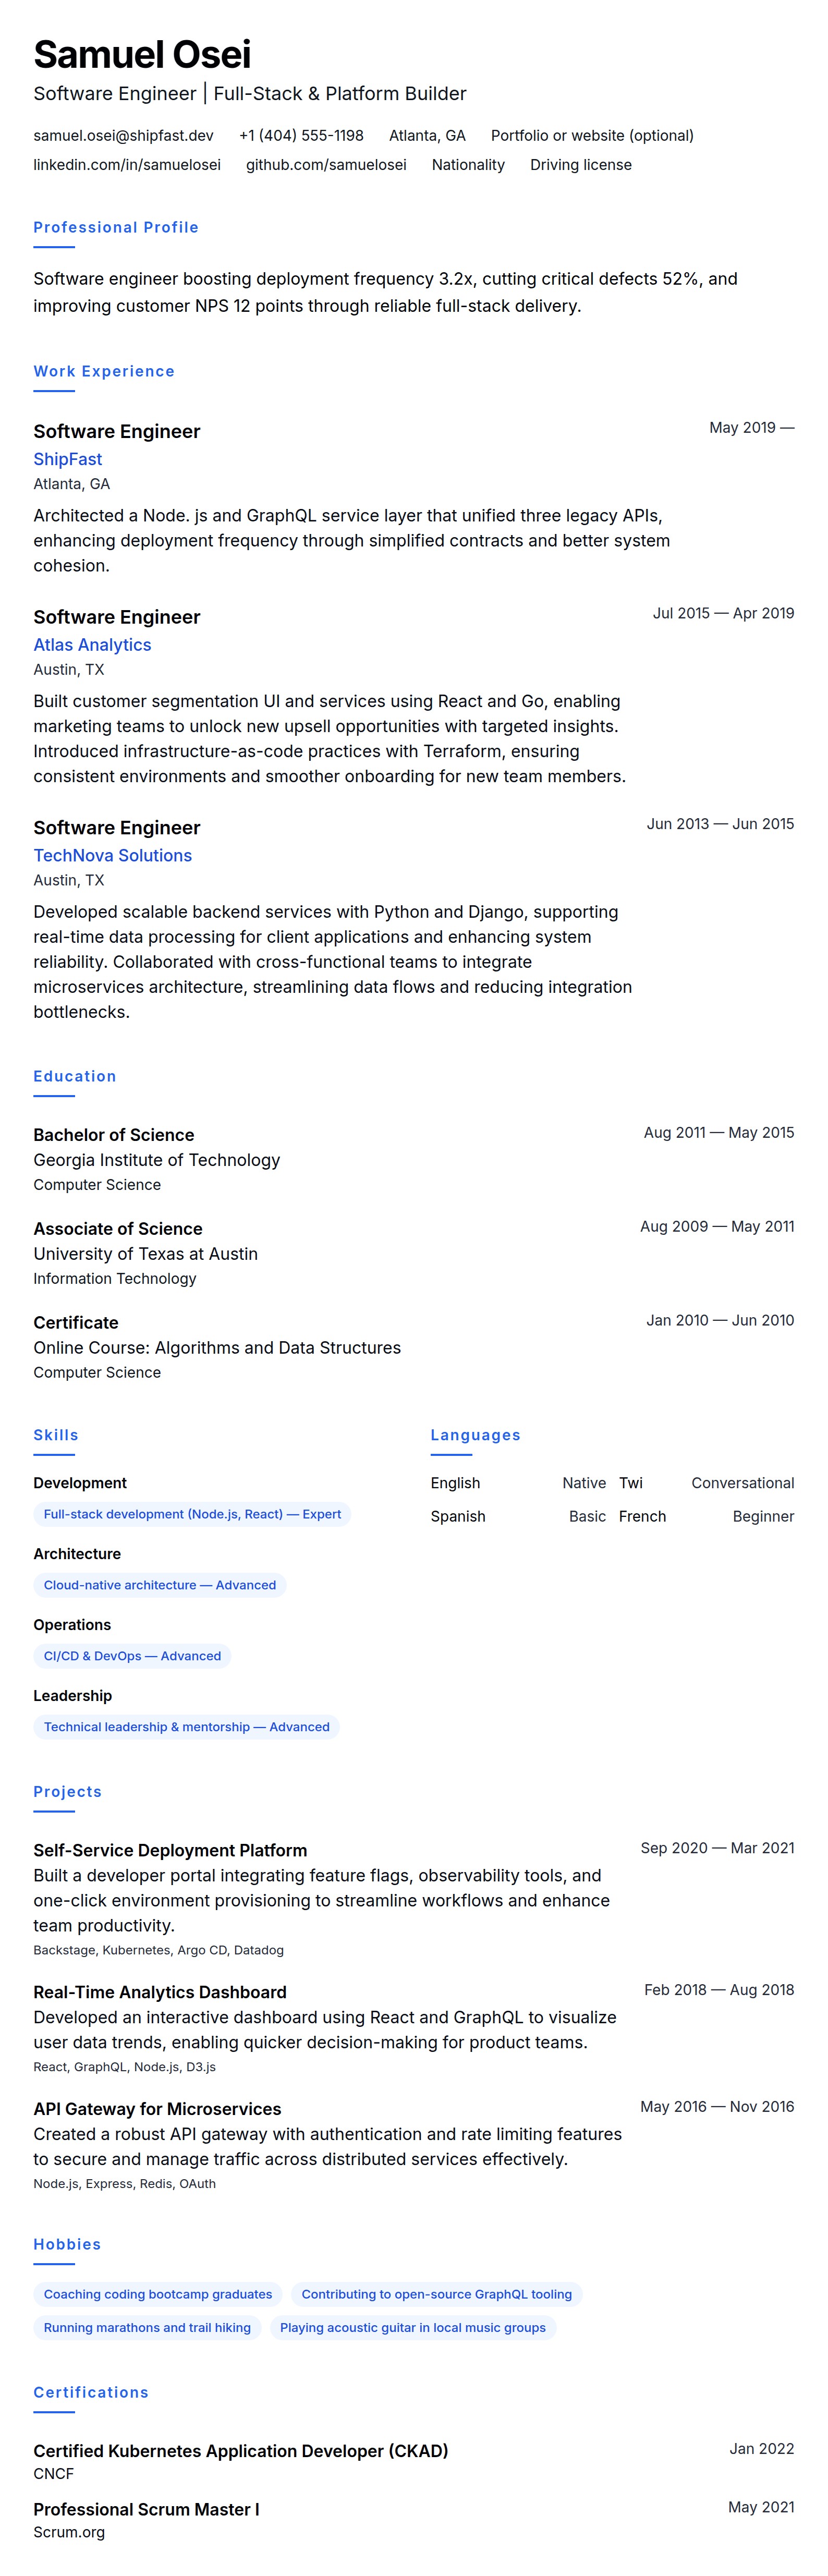This screenshot has width=828, height=2576.
Task: Open the github.com/samuelosei link
Action: [x=326, y=165]
